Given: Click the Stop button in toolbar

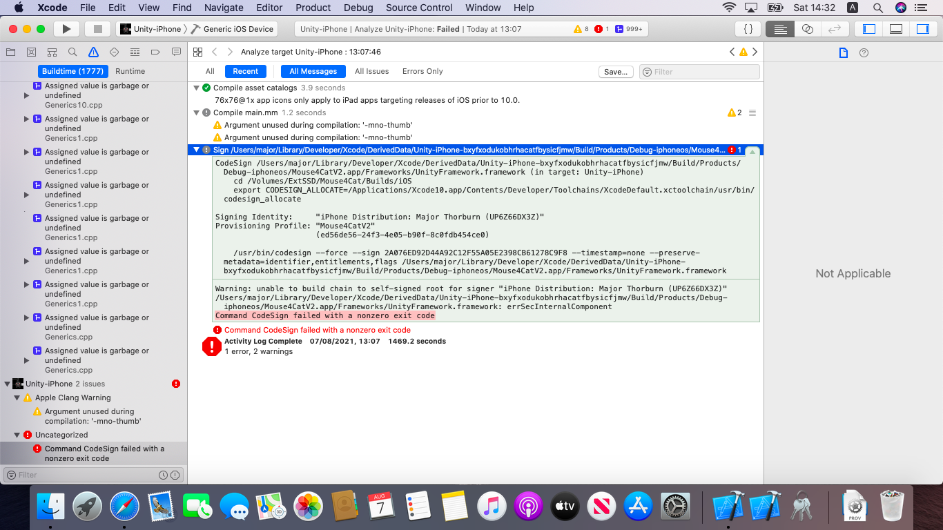Looking at the screenshot, I should tap(97, 29).
